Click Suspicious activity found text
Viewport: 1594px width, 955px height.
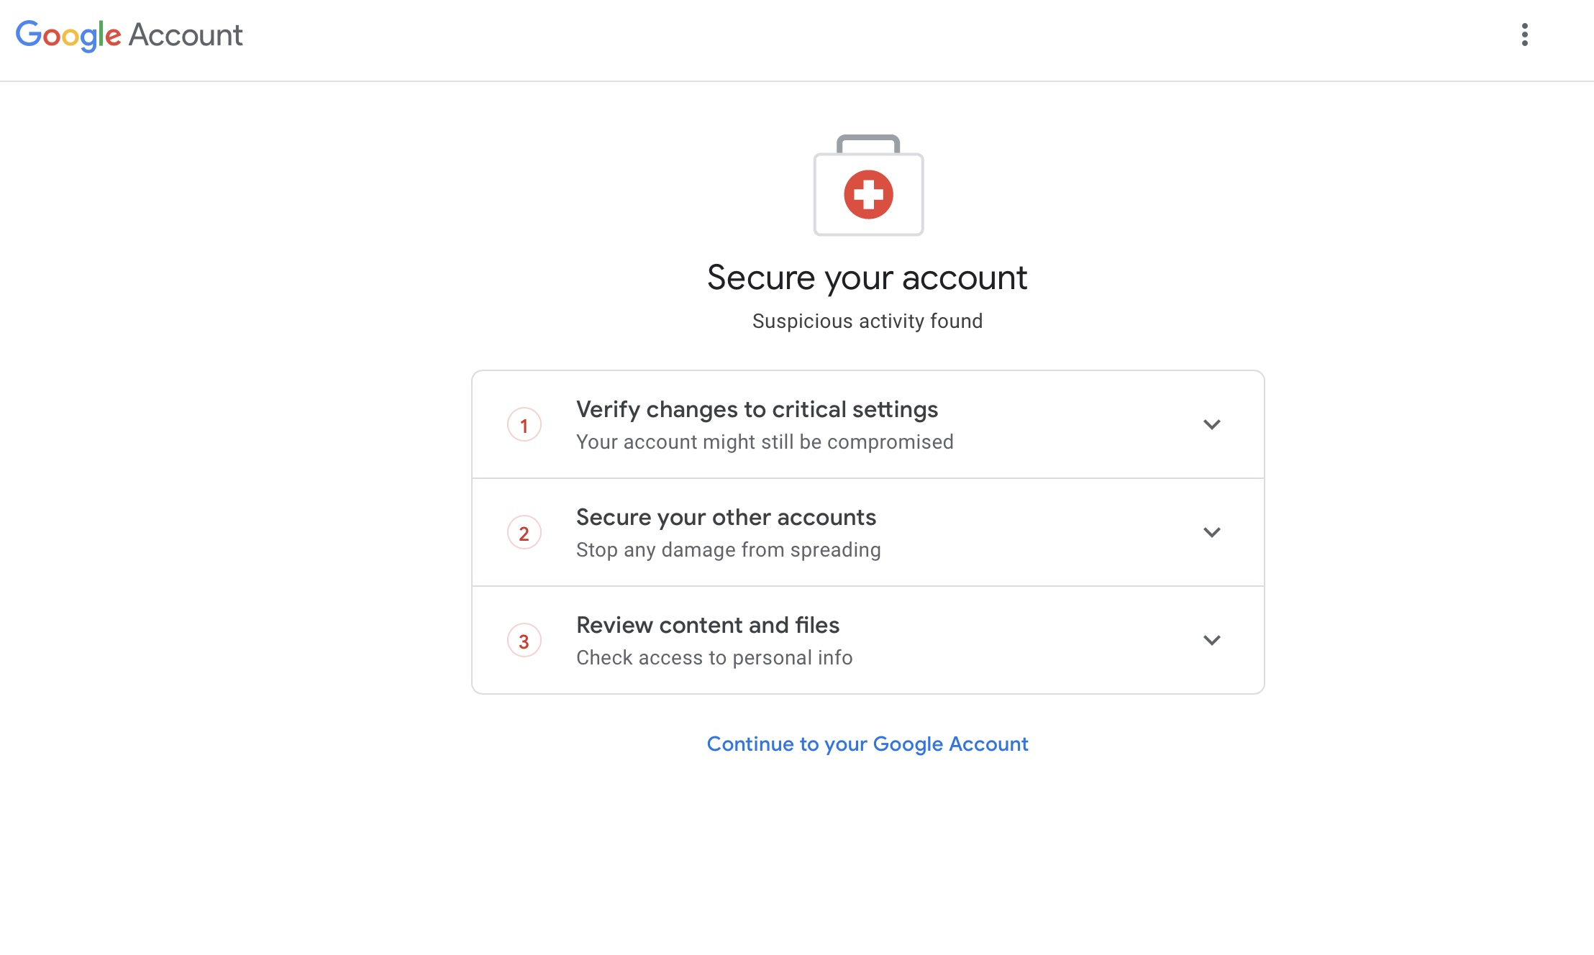click(x=867, y=321)
